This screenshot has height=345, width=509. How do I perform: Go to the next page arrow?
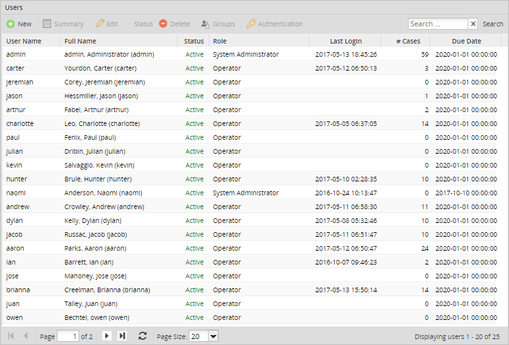click(107, 336)
